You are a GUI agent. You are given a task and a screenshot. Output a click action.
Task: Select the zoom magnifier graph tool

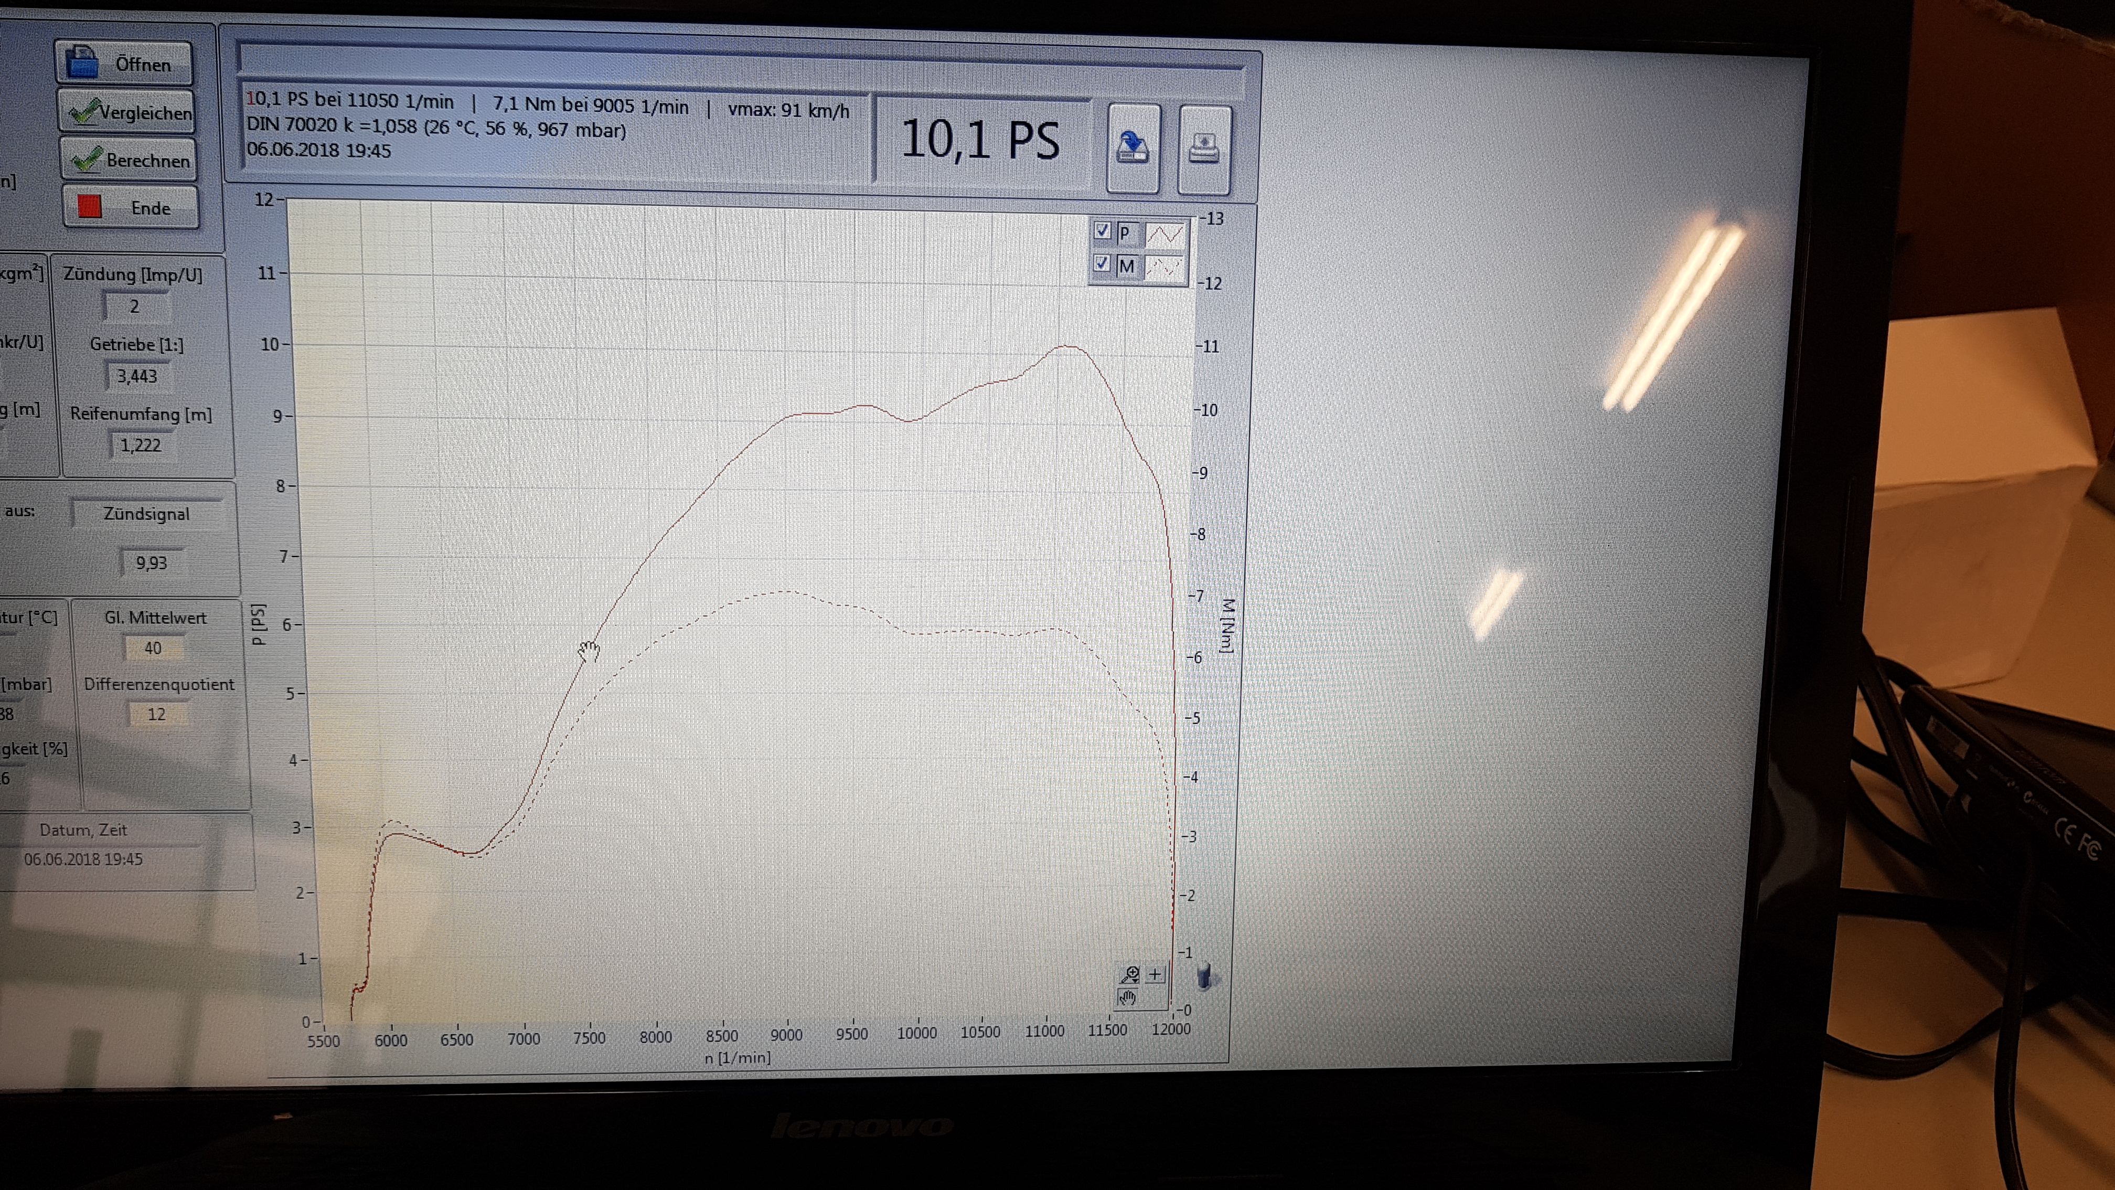[1130, 975]
